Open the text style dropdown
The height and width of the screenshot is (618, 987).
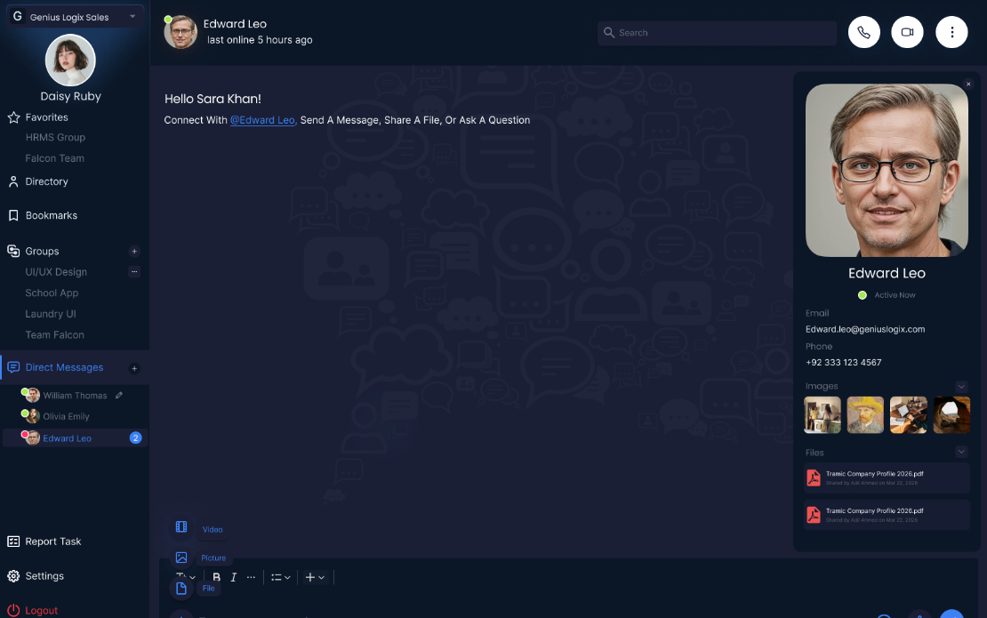point(186,576)
